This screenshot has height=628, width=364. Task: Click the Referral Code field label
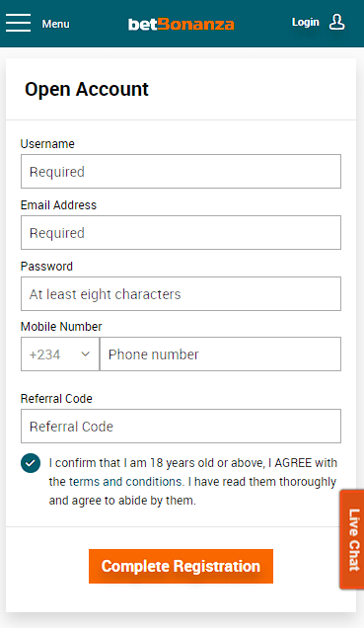(56, 399)
